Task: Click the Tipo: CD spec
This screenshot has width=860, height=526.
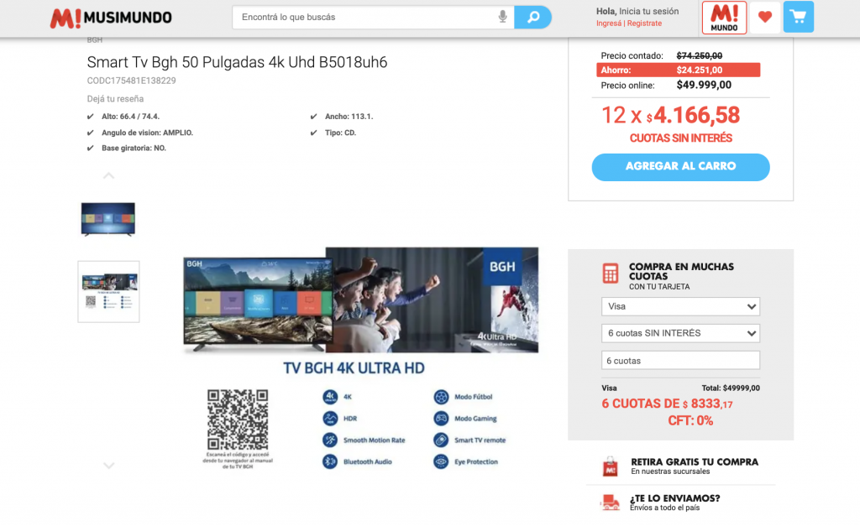Action: pyautogui.click(x=340, y=133)
